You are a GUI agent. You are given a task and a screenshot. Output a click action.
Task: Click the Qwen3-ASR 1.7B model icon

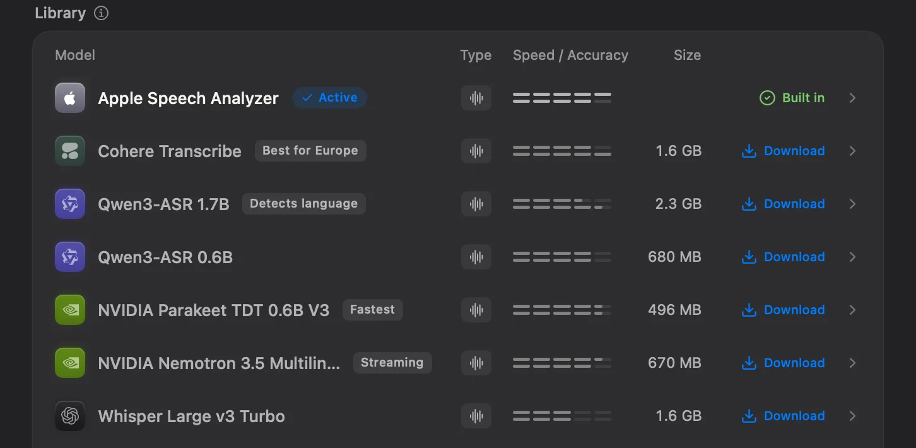(x=70, y=204)
